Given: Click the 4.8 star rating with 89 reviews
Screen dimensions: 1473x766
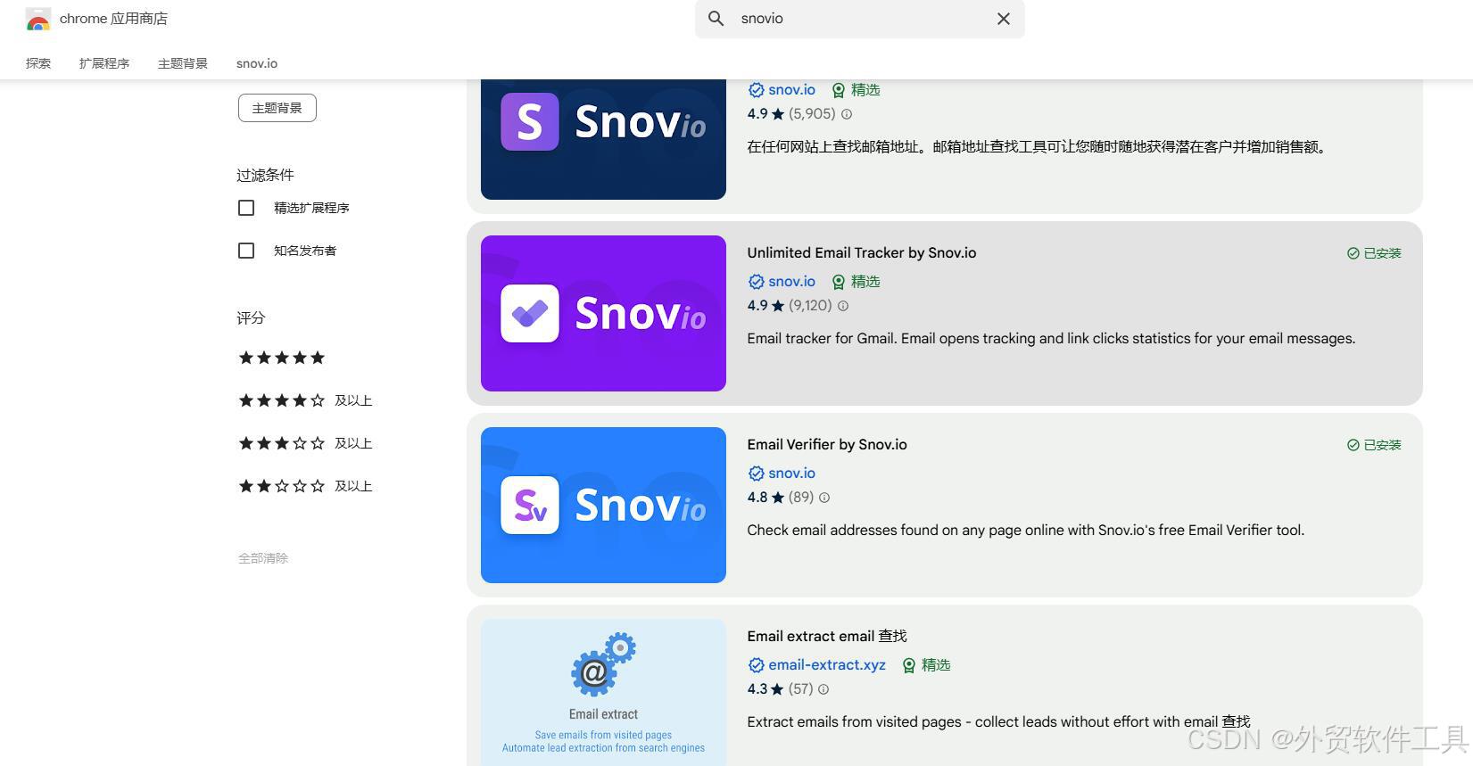Looking at the screenshot, I should click(x=781, y=498).
